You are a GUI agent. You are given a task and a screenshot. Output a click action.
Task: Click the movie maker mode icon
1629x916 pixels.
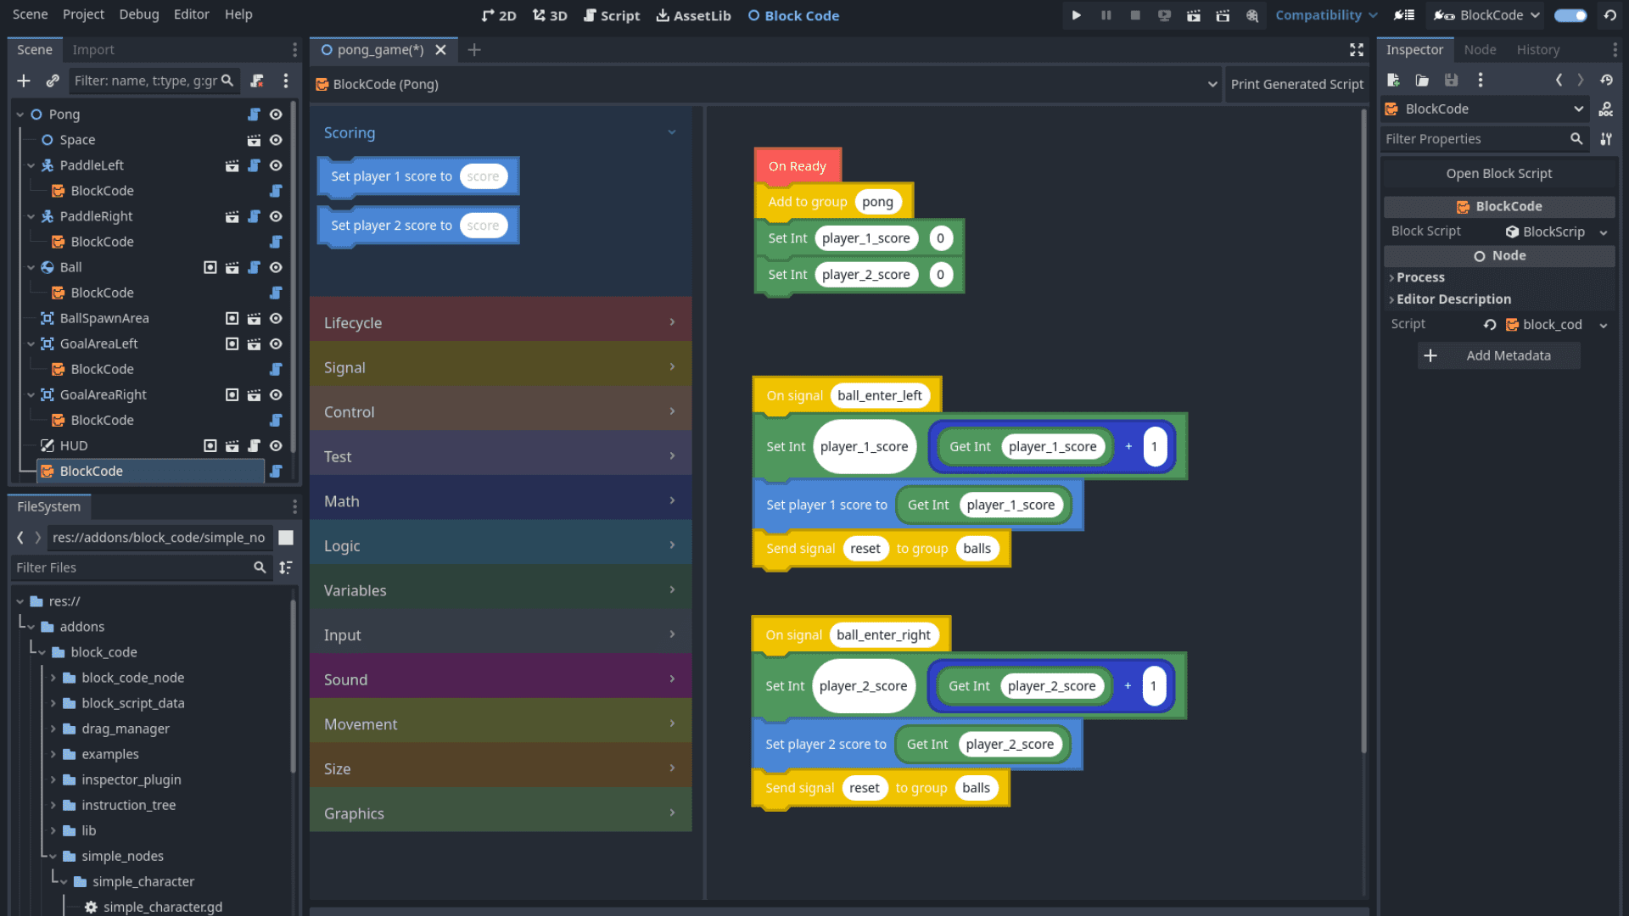click(1252, 15)
